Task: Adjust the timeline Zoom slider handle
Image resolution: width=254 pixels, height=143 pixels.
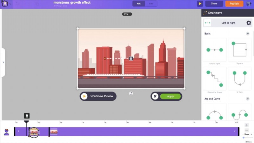Action: [244, 138]
